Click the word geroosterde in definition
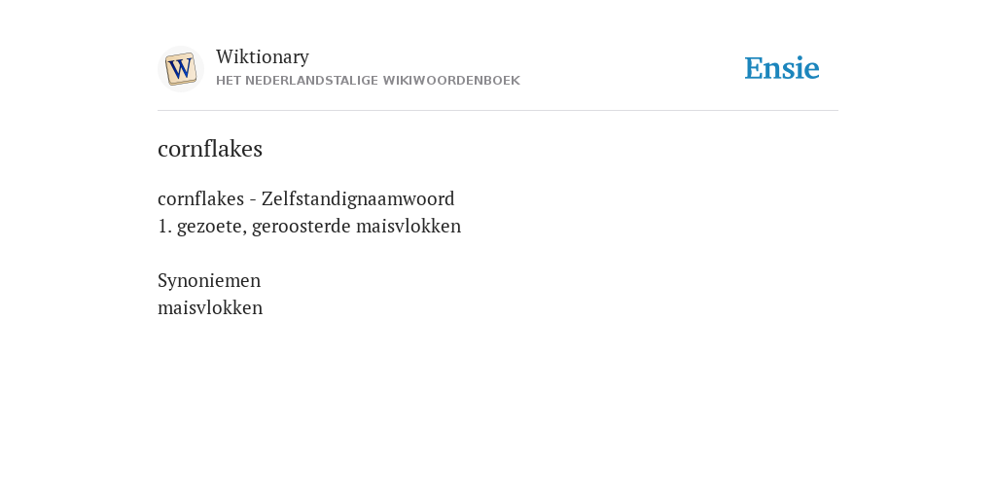Screen dimensions: 996x498 click(302, 226)
